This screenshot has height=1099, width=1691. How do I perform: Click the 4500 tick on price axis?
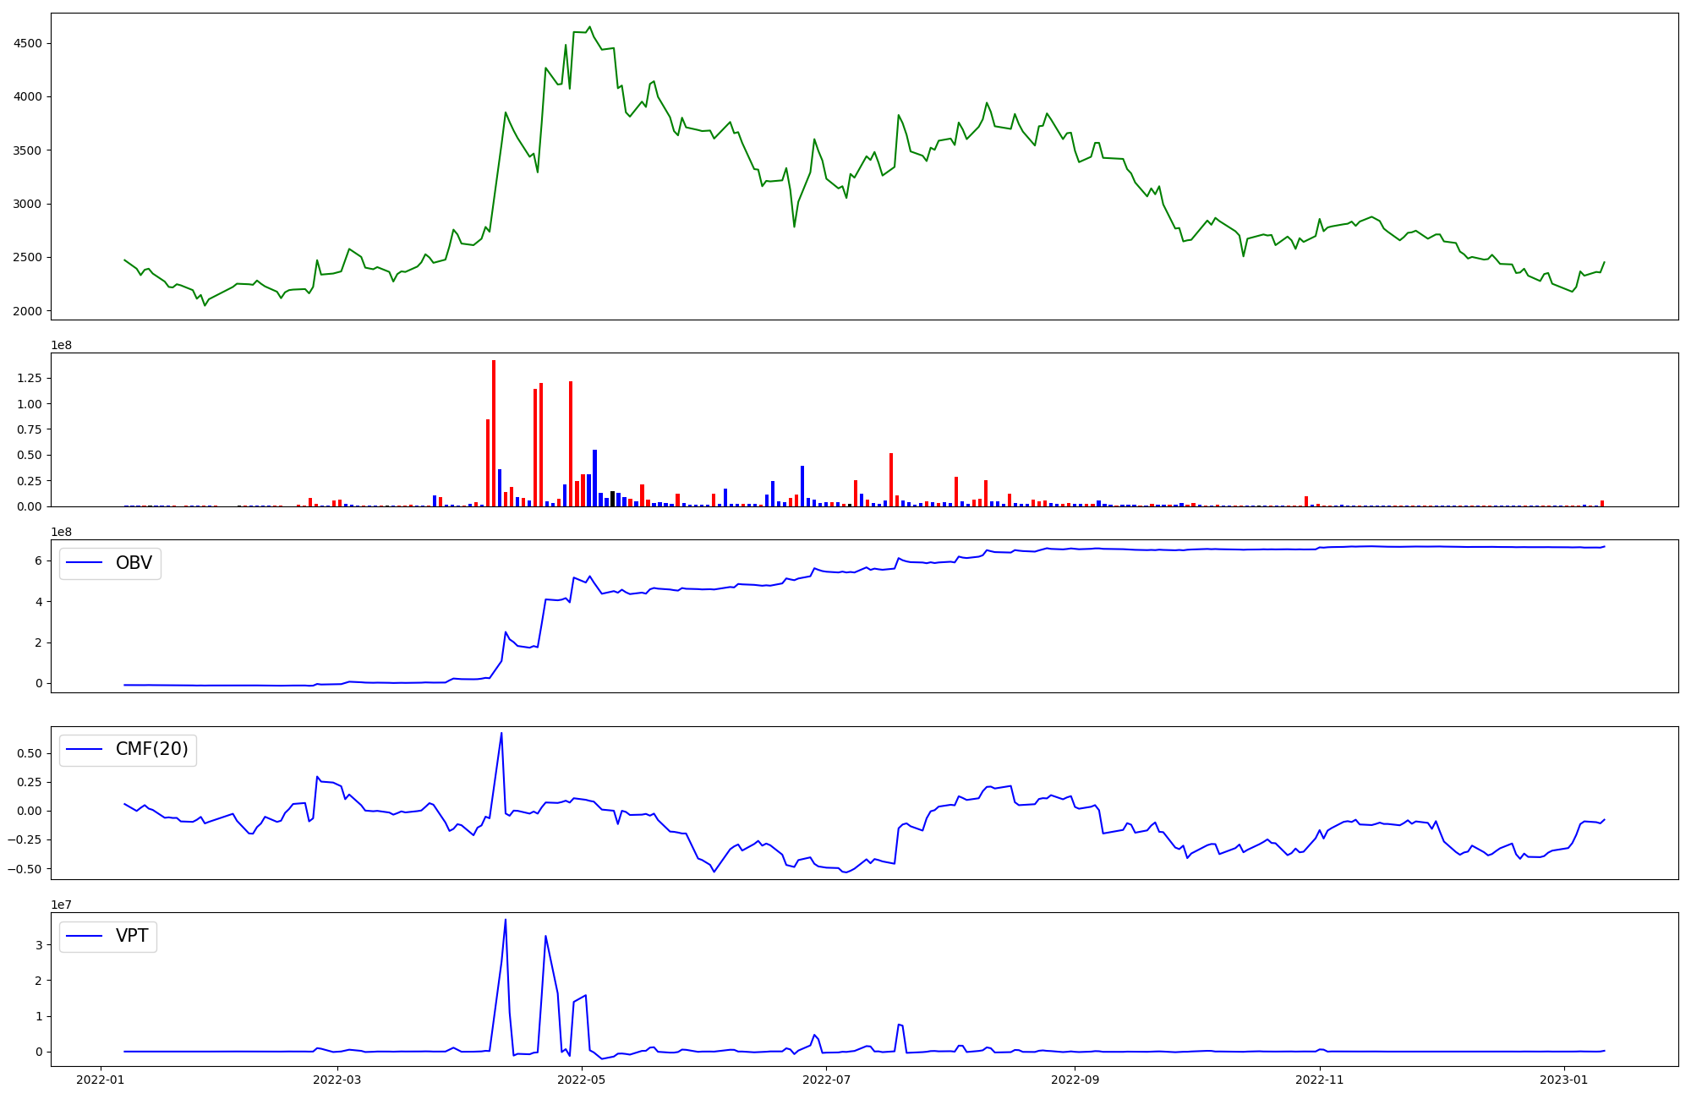tap(28, 44)
